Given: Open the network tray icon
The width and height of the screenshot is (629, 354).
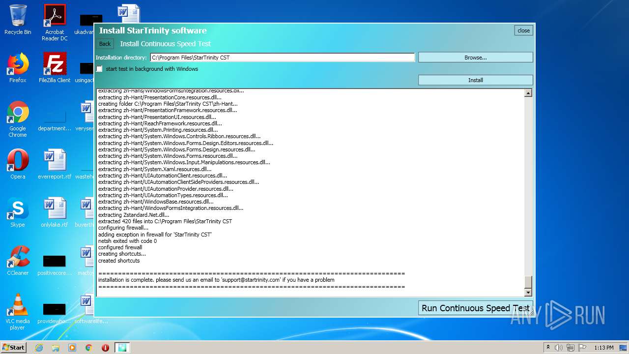Looking at the screenshot, I should (x=571, y=348).
